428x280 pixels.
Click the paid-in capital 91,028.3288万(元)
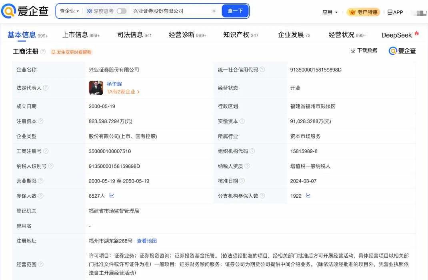click(x=311, y=121)
